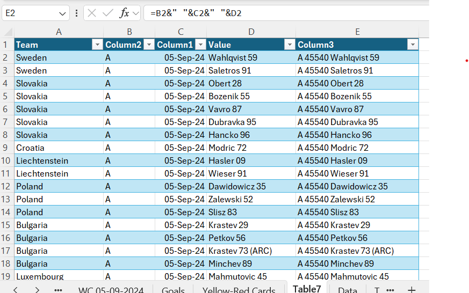Viewport: 469px width, 293px height.
Task: Select the Krastev 73 (ARC) Value cell
Action: click(251, 251)
